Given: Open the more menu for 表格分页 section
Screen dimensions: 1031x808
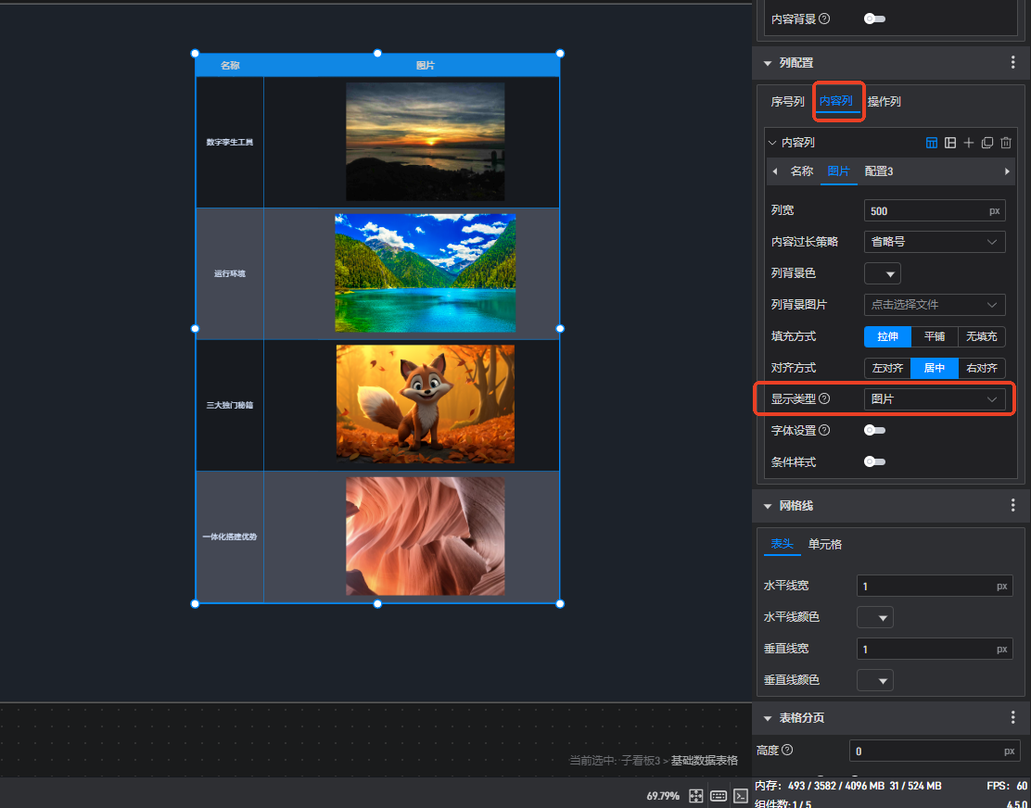Looking at the screenshot, I should (1012, 717).
